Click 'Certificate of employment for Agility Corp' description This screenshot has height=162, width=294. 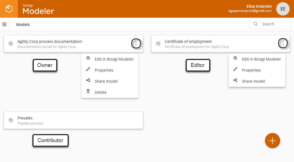coord(197,47)
